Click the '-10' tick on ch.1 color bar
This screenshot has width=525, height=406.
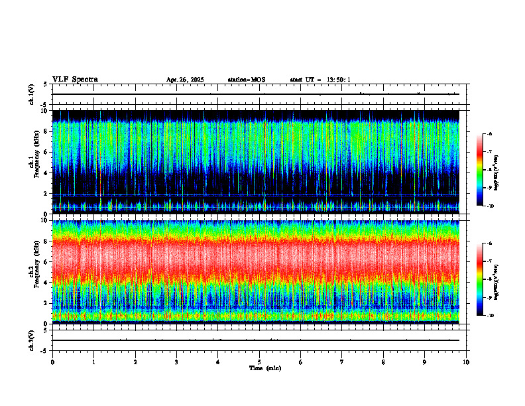(x=491, y=206)
